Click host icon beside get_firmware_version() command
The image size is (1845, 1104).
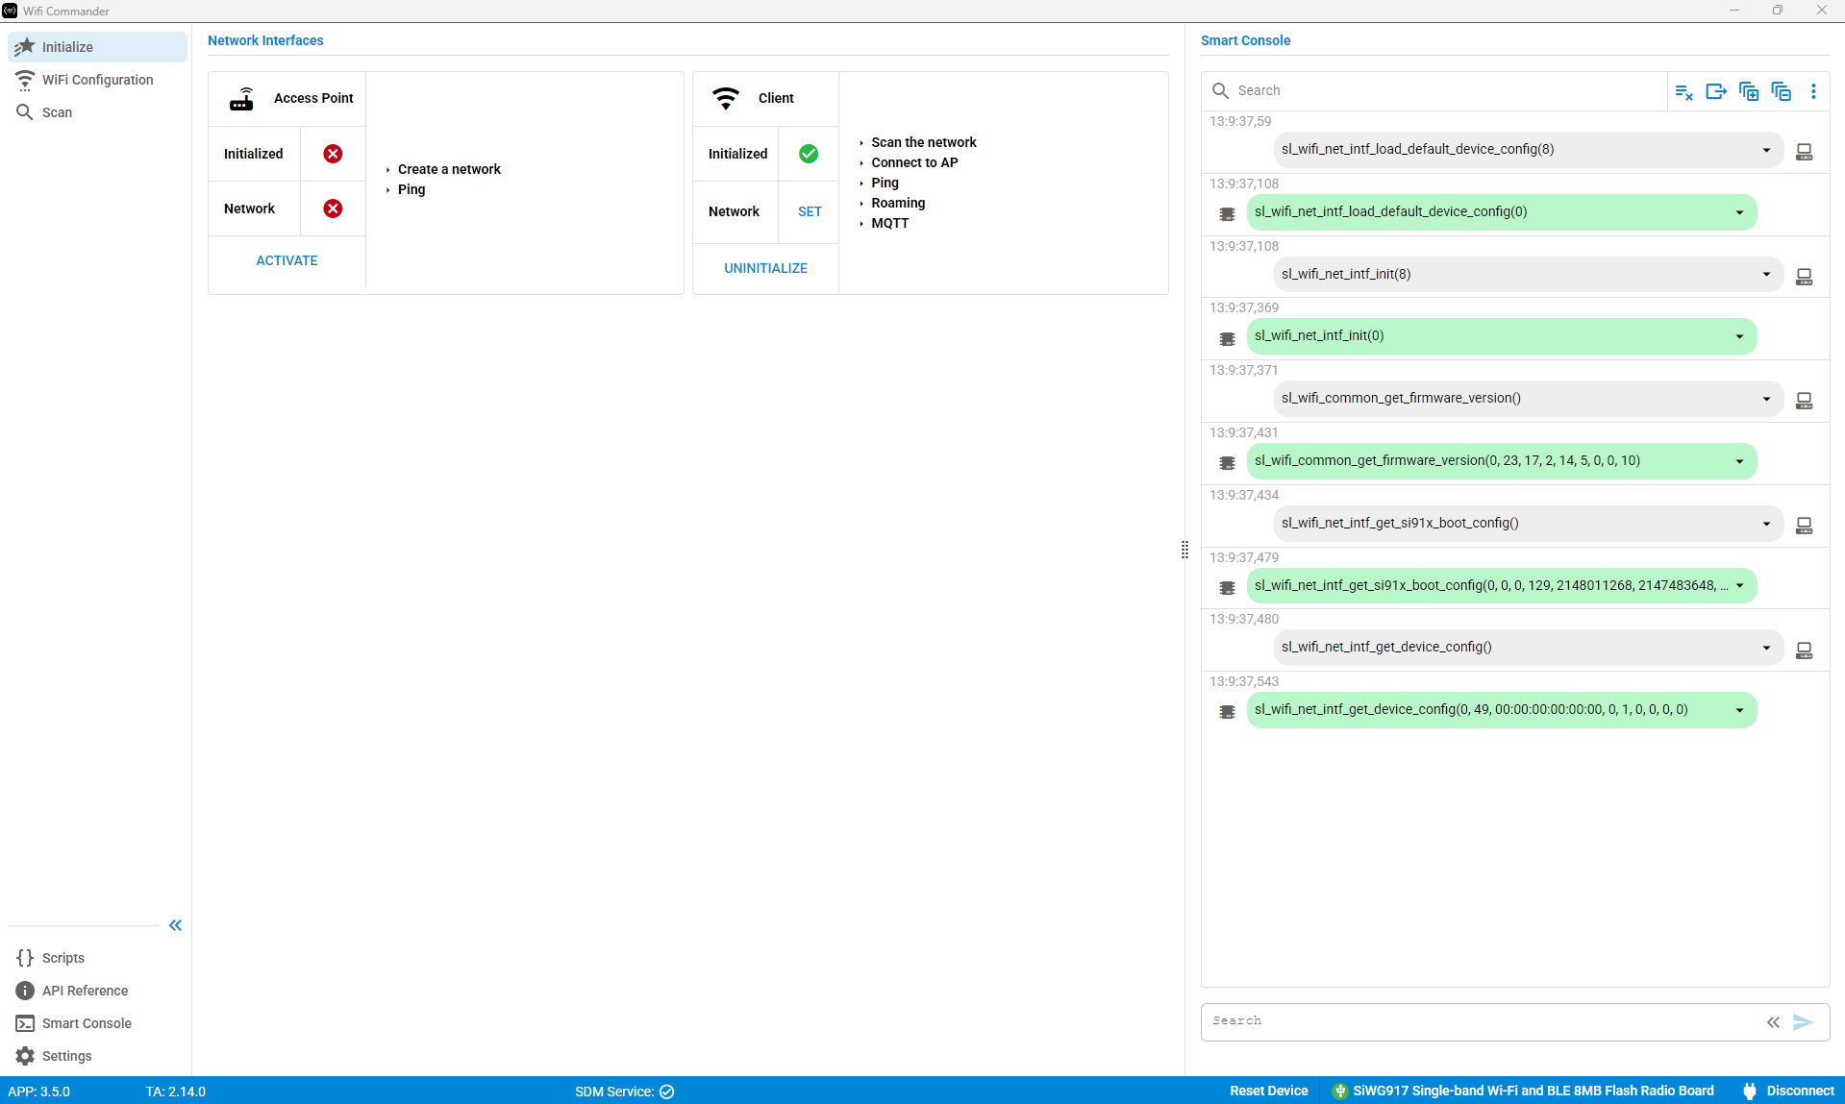point(1804,401)
